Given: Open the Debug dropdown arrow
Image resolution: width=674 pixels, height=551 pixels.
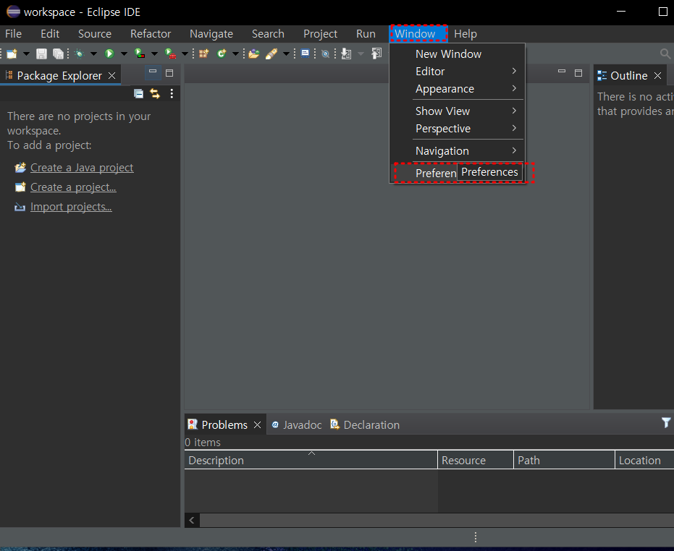Looking at the screenshot, I should click(93, 54).
